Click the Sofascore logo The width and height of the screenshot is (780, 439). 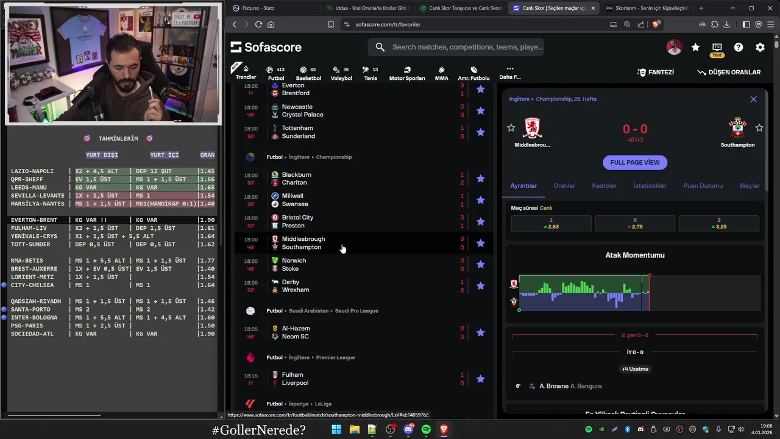coord(266,47)
